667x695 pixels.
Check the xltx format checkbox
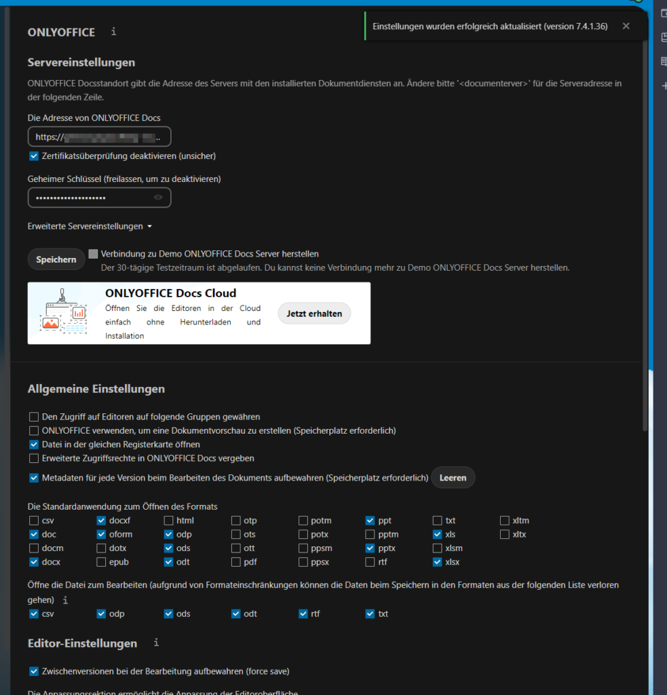[x=505, y=534]
